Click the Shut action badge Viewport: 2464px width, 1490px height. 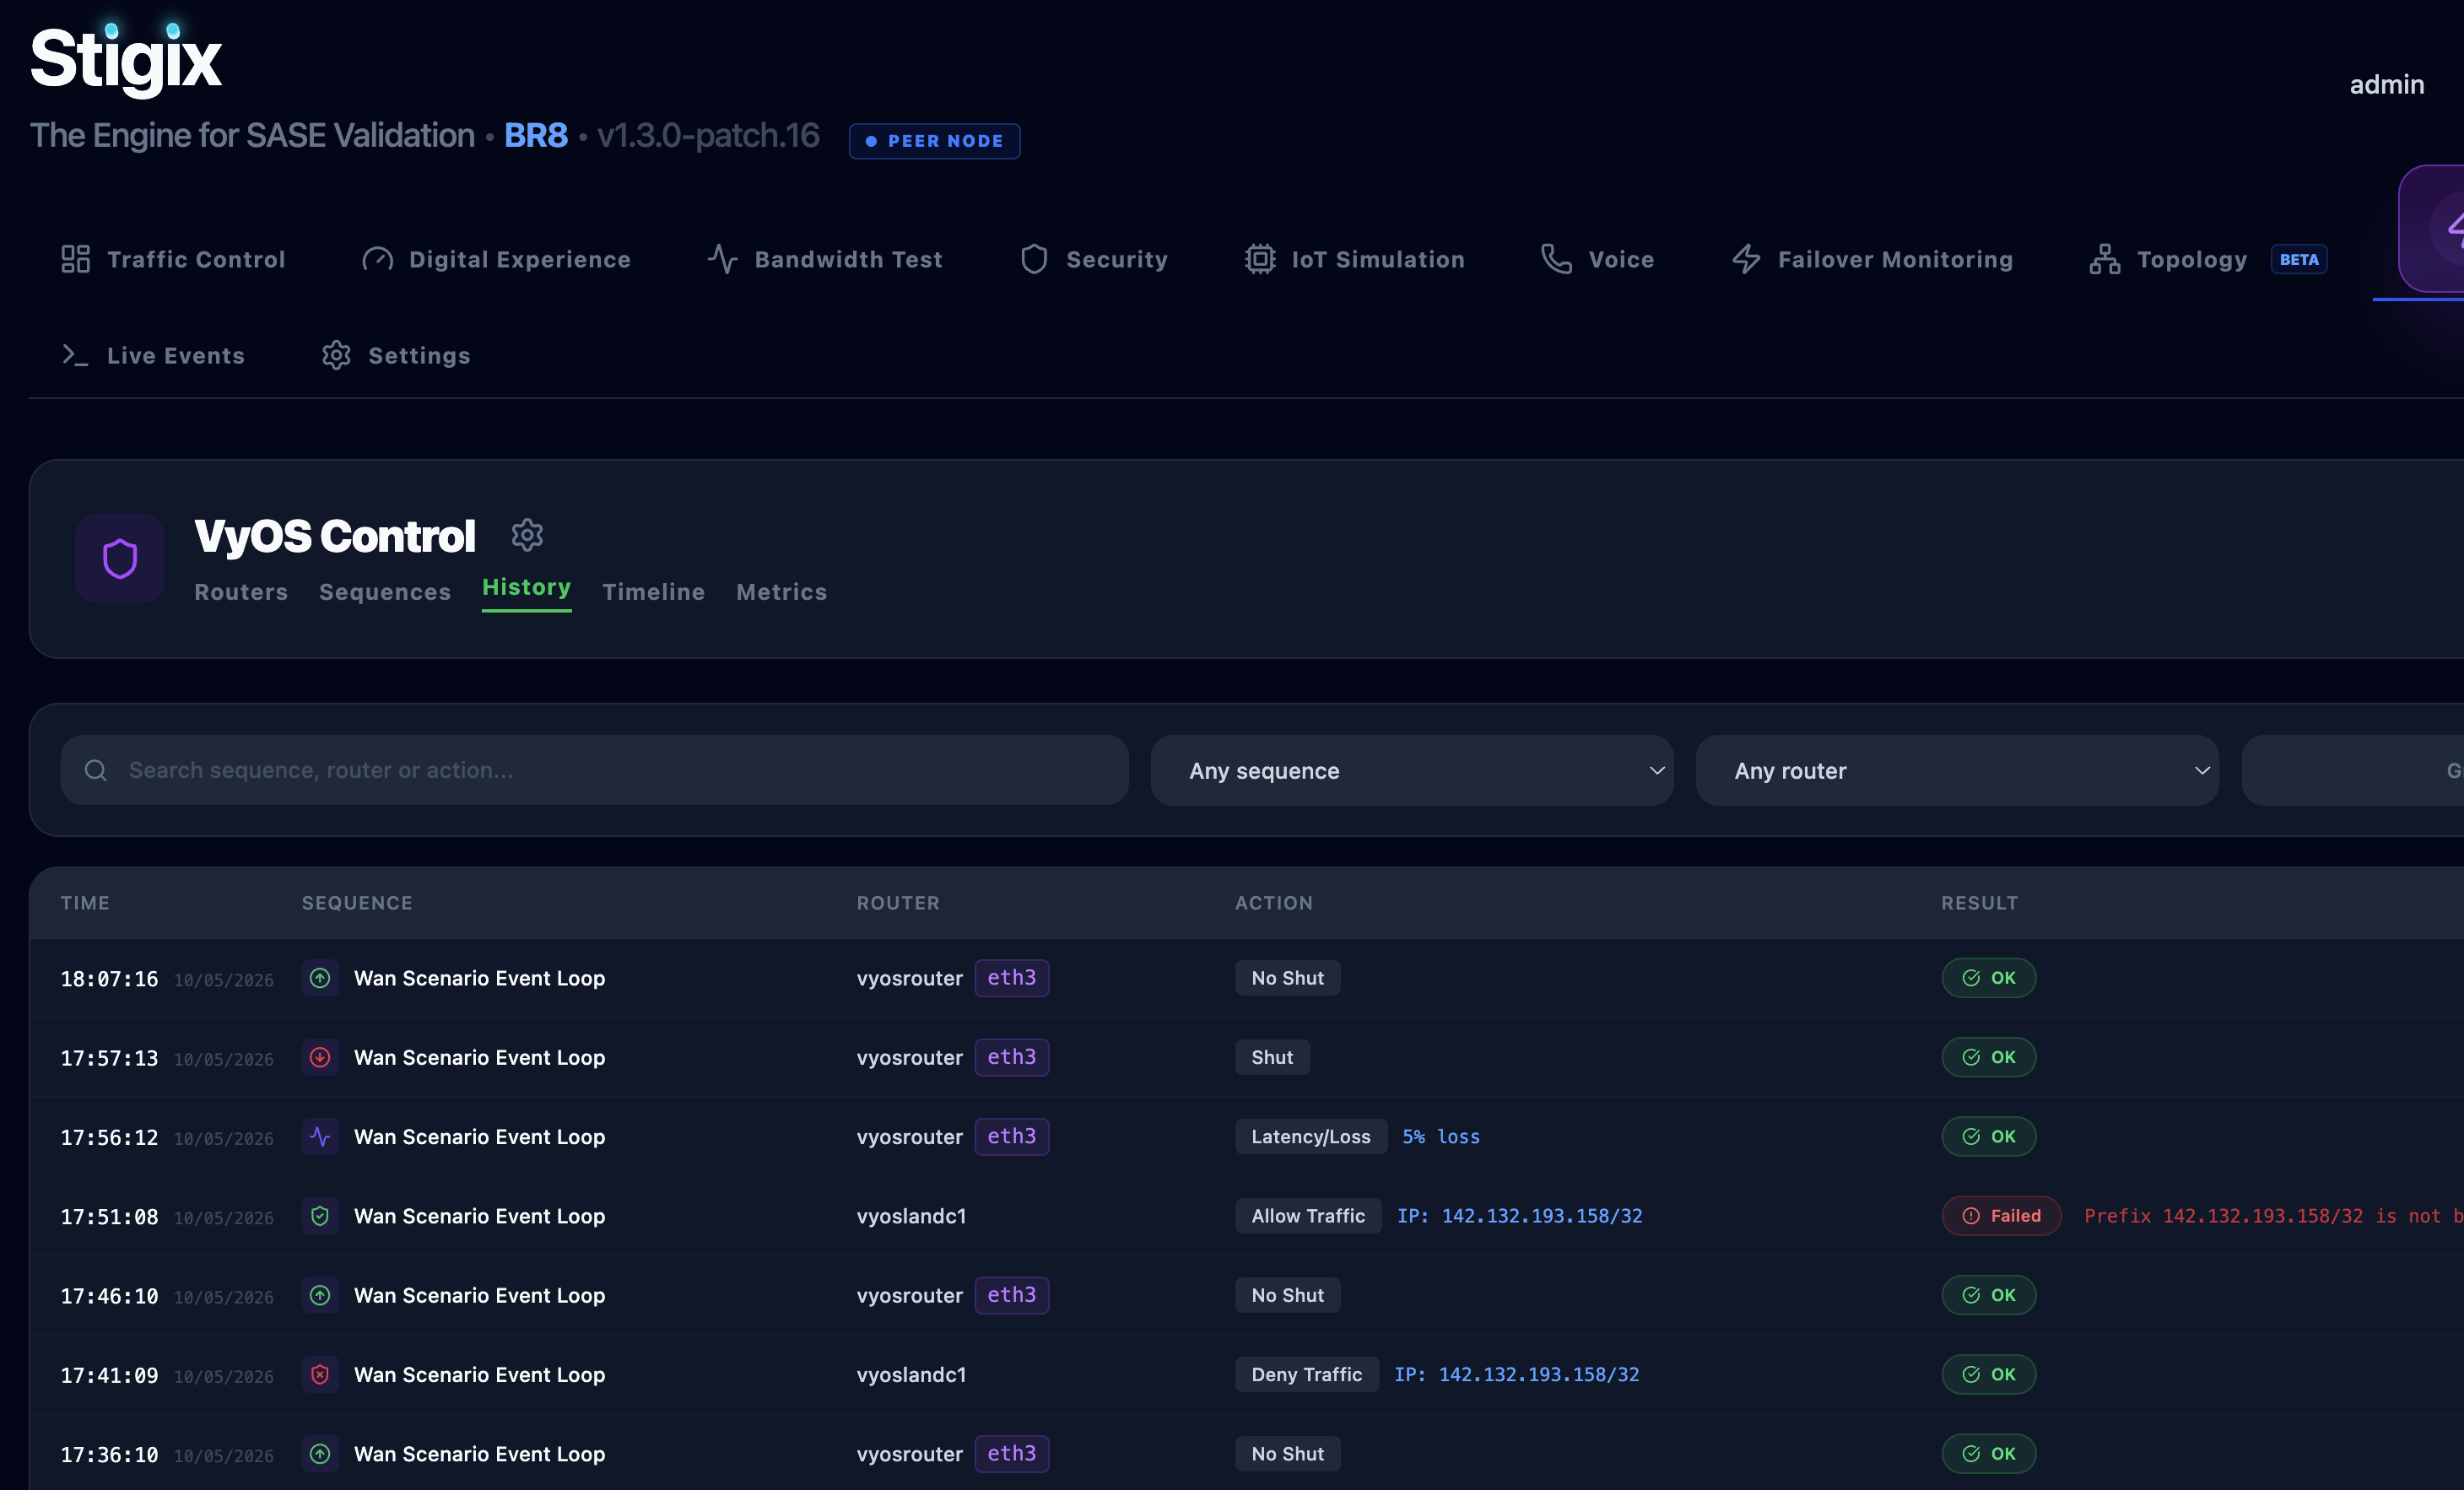[1272, 1057]
